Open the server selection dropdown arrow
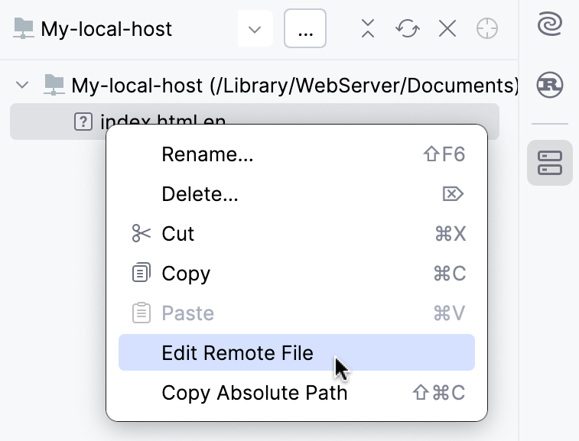The width and height of the screenshot is (579, 441). pyautogui.click(x=255, y=30)
